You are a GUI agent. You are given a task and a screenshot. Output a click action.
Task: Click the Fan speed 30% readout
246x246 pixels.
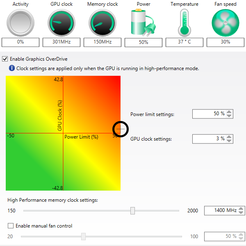[225, 42]
